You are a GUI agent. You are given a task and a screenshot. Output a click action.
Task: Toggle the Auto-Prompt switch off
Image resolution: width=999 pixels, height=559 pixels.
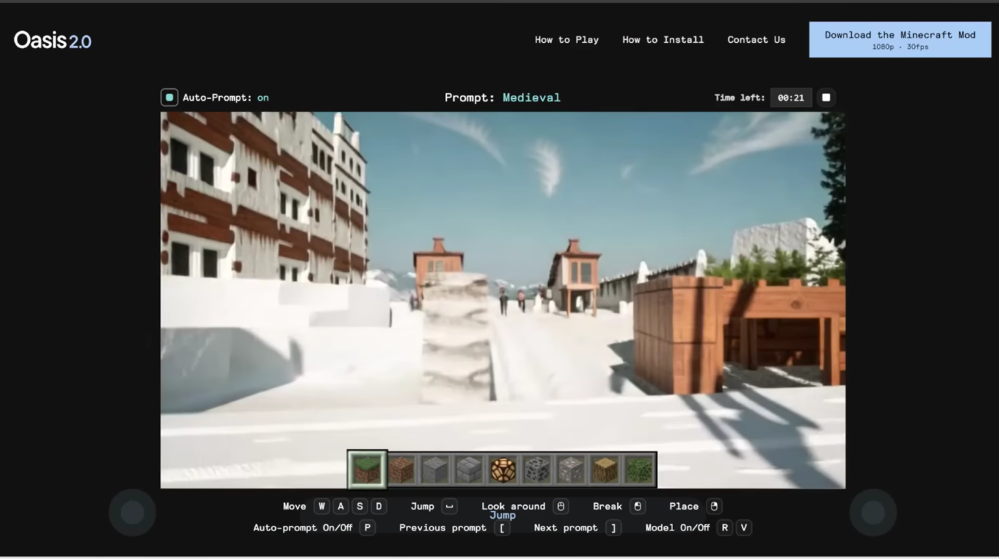click(x=169, y=97)
